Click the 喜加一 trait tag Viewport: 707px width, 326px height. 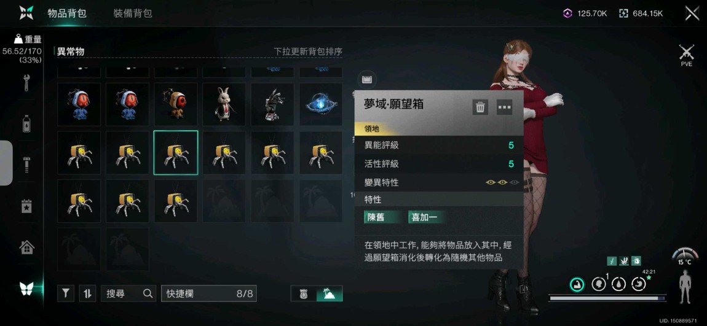pyautogui.click(x=425, y=217)
